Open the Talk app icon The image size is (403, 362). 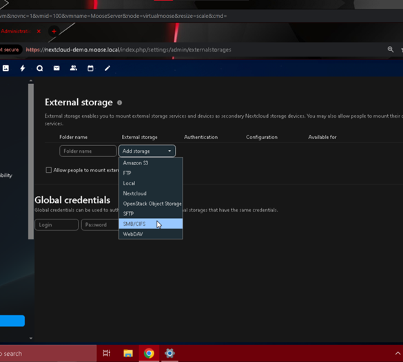point(39,68)
